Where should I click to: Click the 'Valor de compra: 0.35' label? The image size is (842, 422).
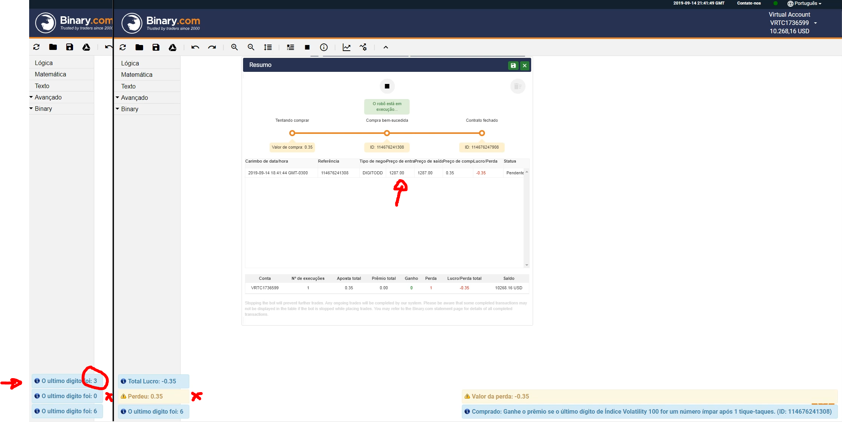292,147
